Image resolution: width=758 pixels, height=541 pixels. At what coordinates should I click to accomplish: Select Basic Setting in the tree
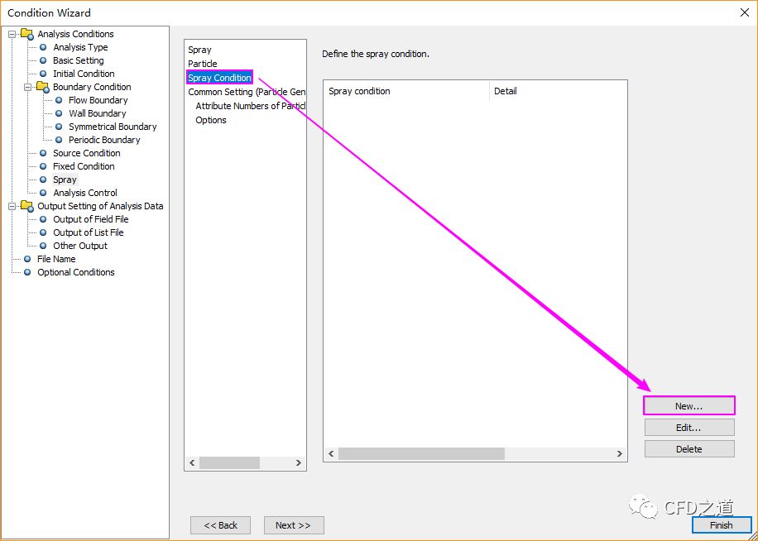(79, 60)
